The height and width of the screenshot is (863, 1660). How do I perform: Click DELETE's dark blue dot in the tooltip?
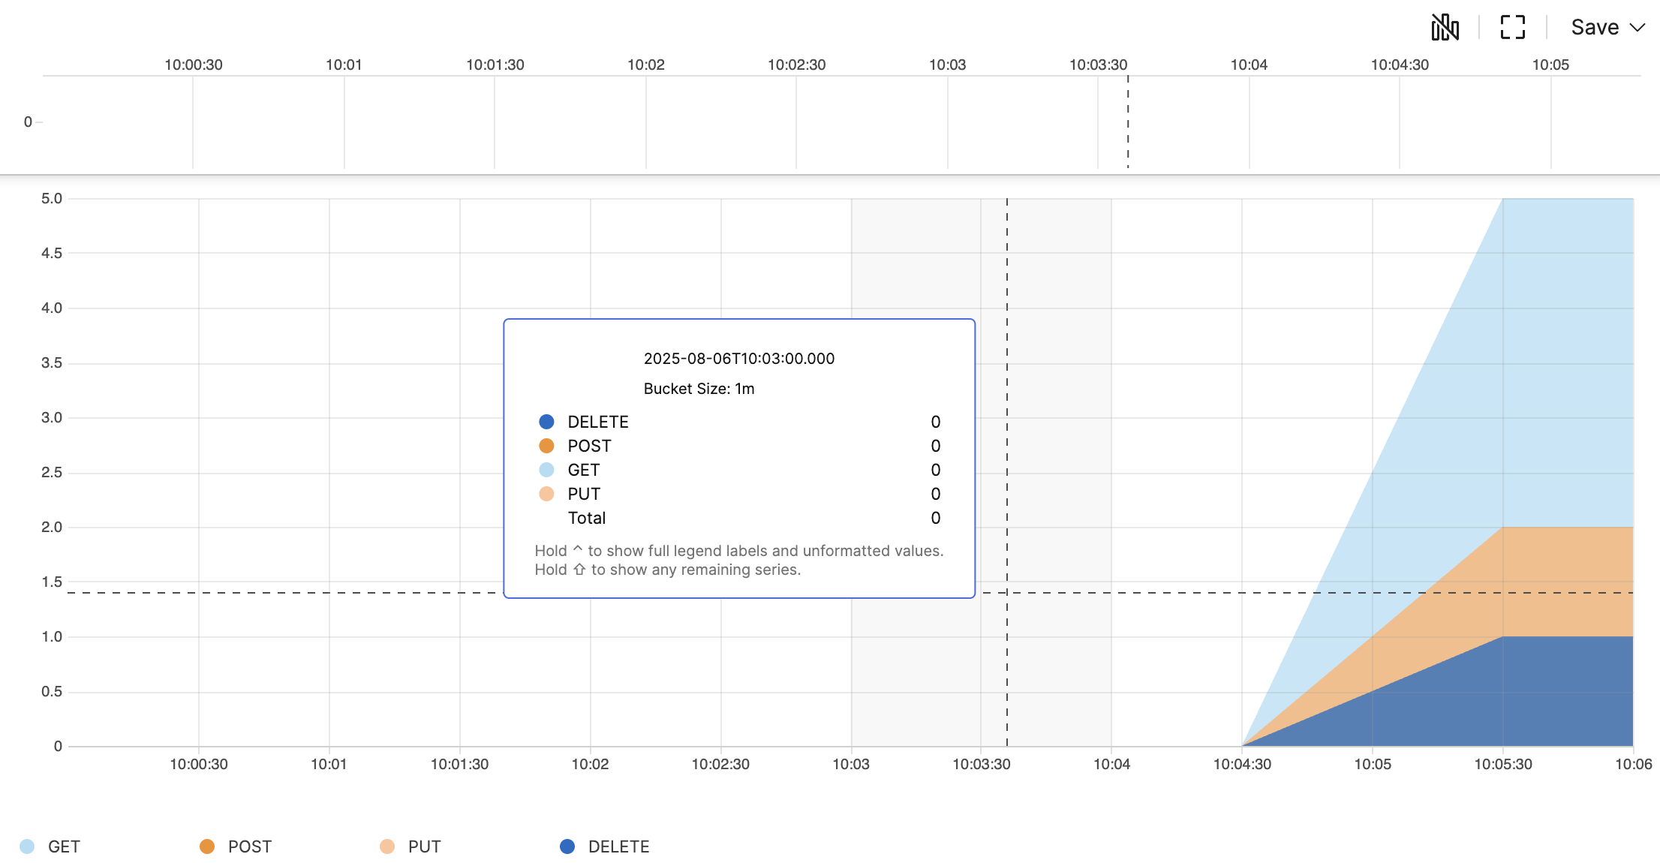pyautogui.click(x=547, y=421)
